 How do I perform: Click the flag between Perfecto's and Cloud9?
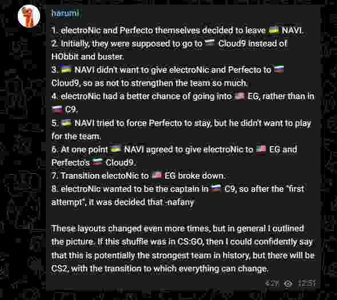coord(97,163)
